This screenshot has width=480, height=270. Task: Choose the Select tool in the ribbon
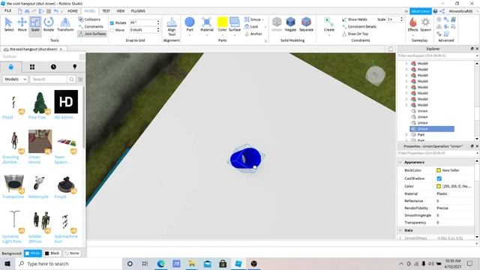pyautogui.click(x=9, y=25)
